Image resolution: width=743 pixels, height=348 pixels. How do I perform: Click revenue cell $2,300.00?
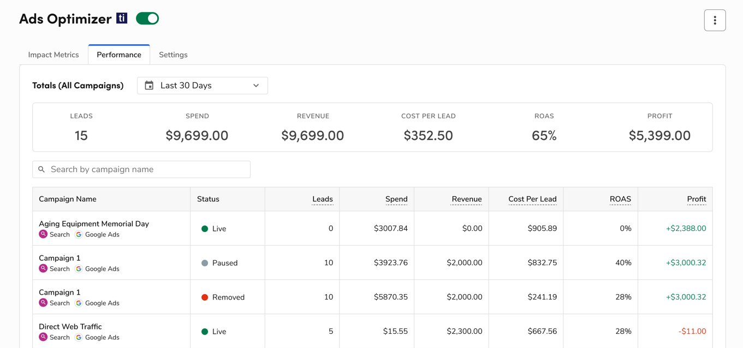465,332
